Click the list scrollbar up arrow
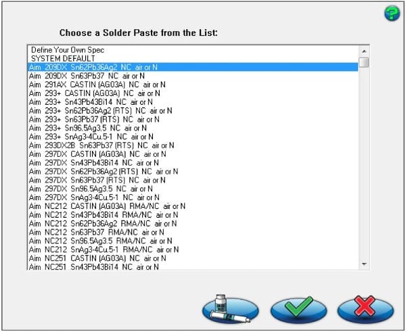Screen dimensions: 406x332 tap(364, 51)
